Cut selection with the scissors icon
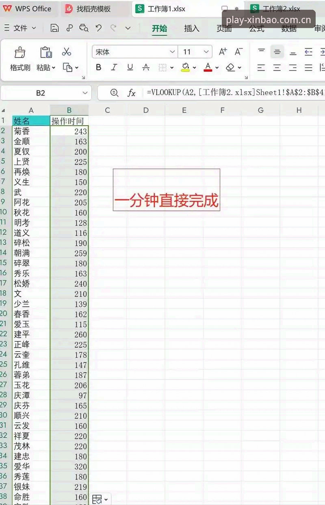Screen dimensions: 325x505 tap(67, 52)
